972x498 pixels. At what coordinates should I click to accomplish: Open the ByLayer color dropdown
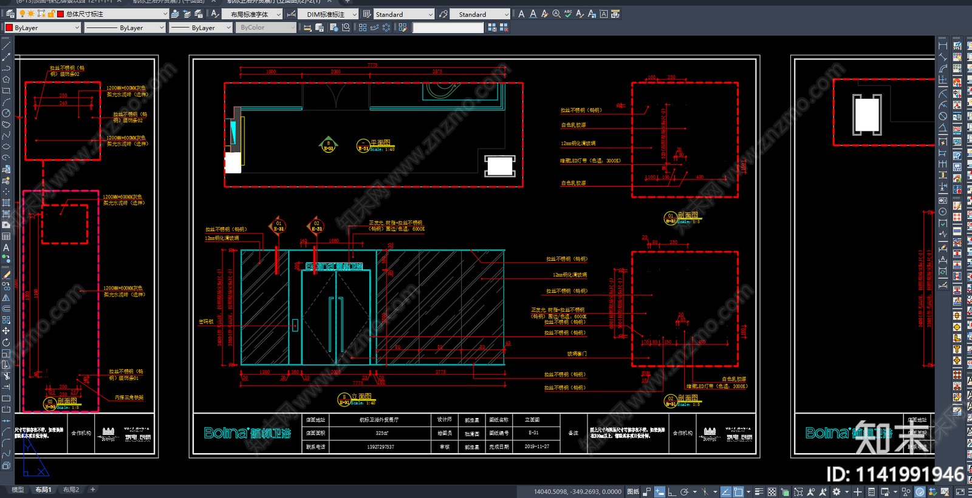coord(43,27)
